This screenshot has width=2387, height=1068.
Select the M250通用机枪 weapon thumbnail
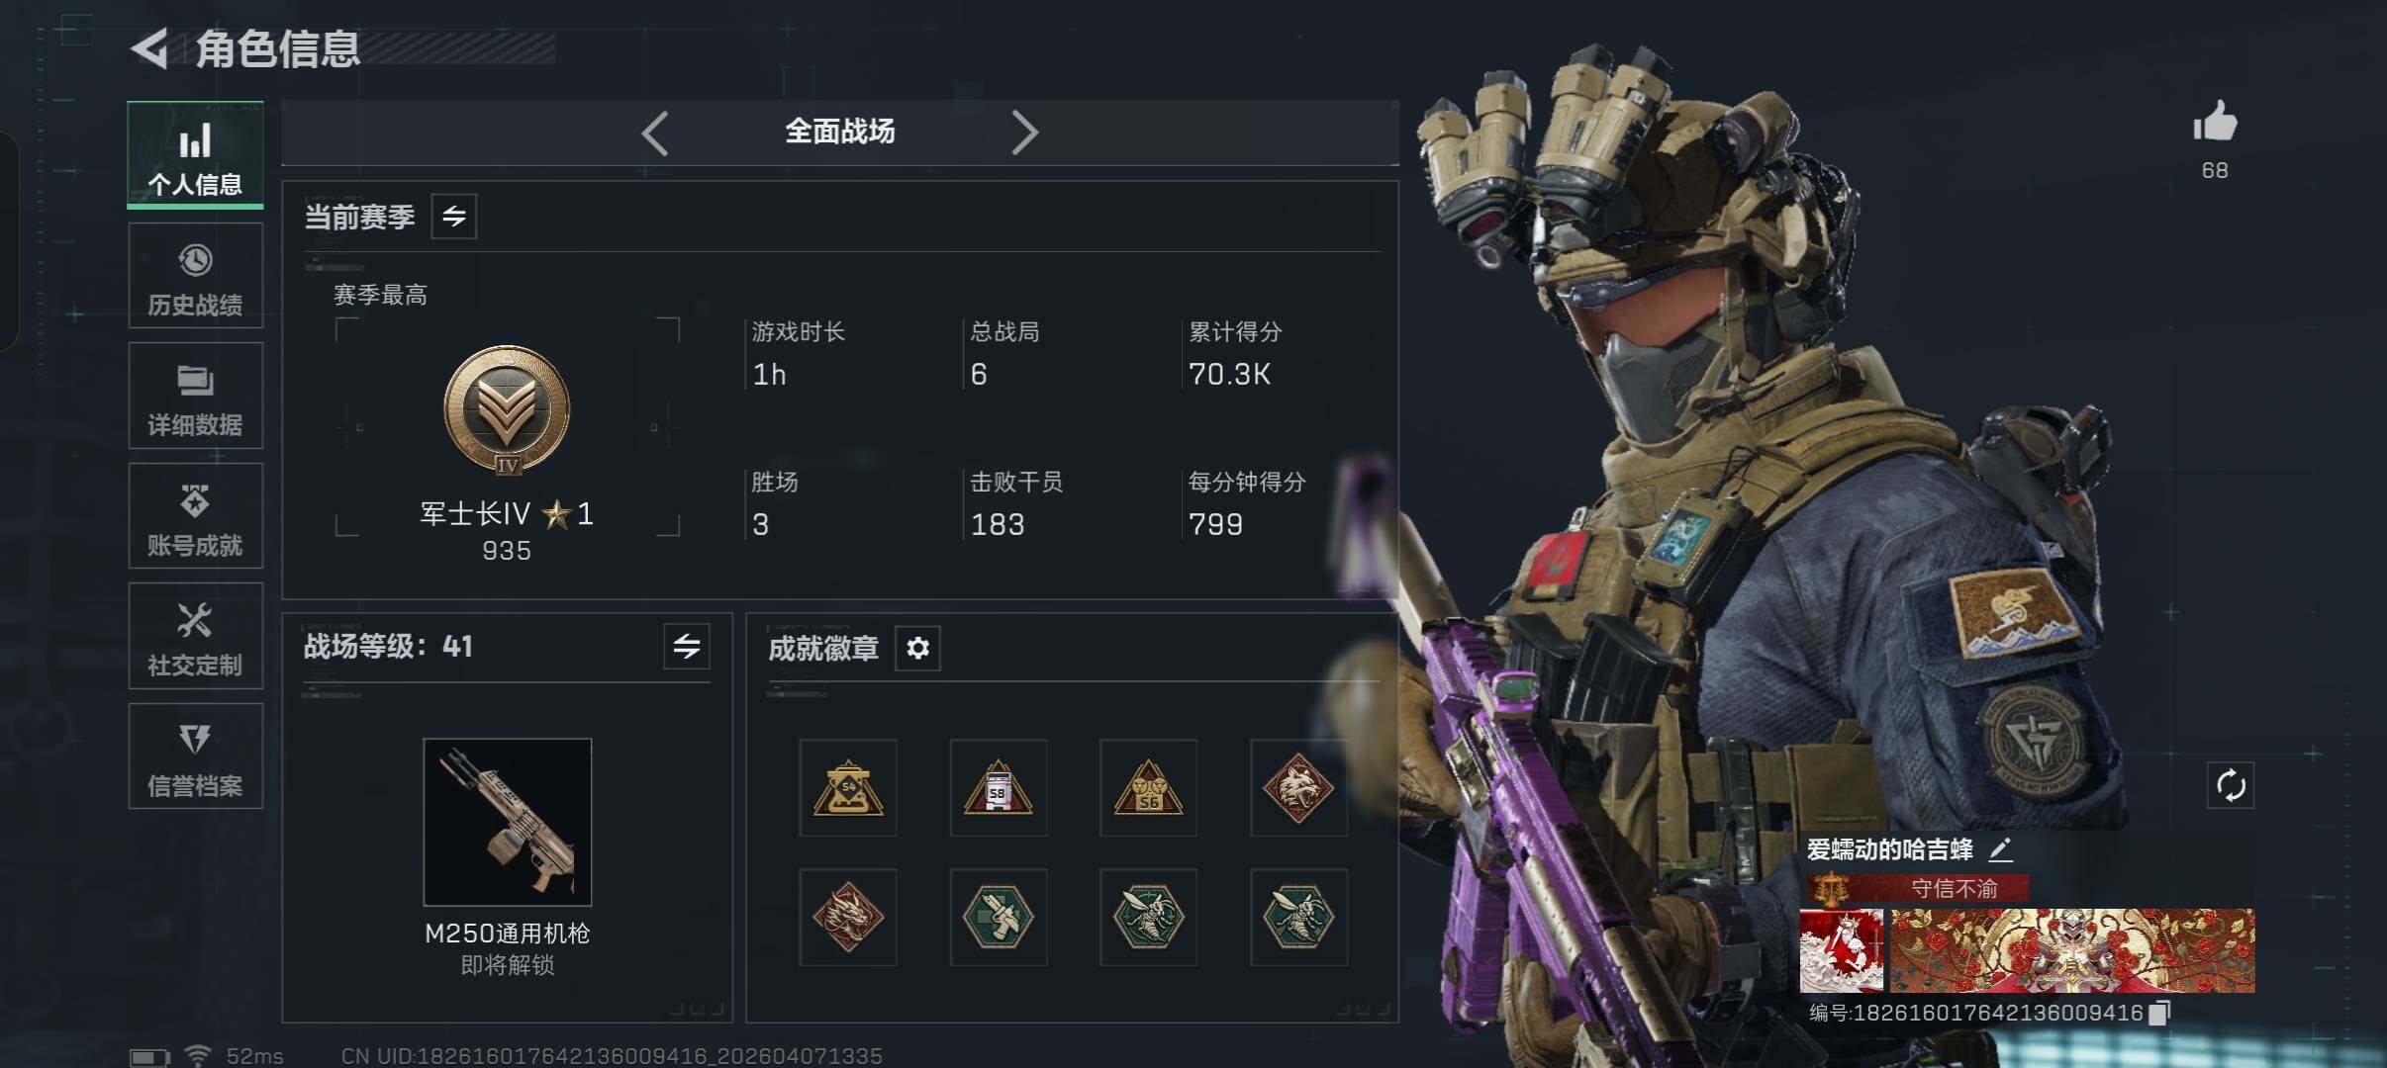[x=508, y=822]
